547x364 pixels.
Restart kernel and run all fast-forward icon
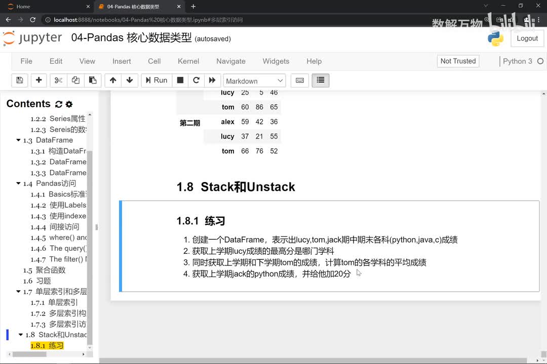point(212,80)
